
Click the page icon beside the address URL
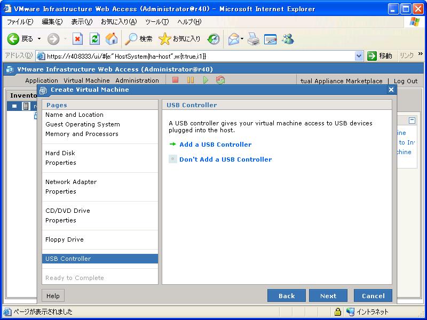[x=41, y=56]
